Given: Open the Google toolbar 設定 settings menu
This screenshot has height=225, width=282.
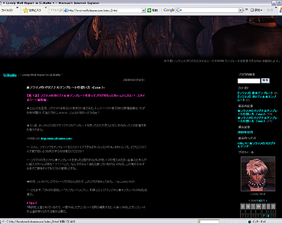Looking at the screenshot, I should [x=257, y=10].
